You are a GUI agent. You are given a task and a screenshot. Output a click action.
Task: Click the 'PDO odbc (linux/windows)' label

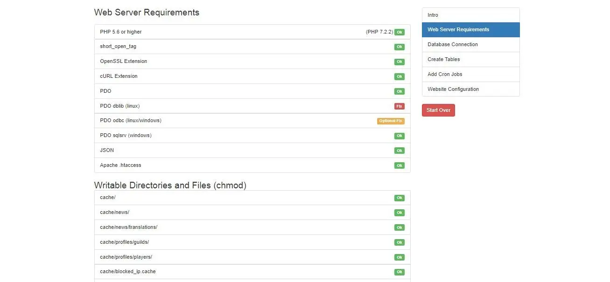tap(131, 120)
